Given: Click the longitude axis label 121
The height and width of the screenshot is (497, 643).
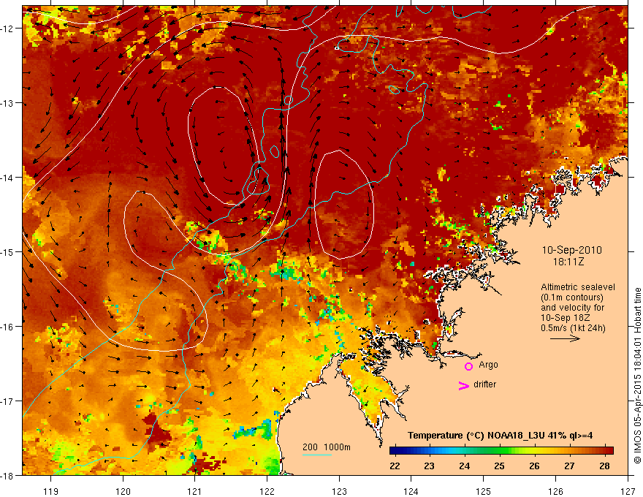Looking at the screenshot, I should [x=195, y=491].
